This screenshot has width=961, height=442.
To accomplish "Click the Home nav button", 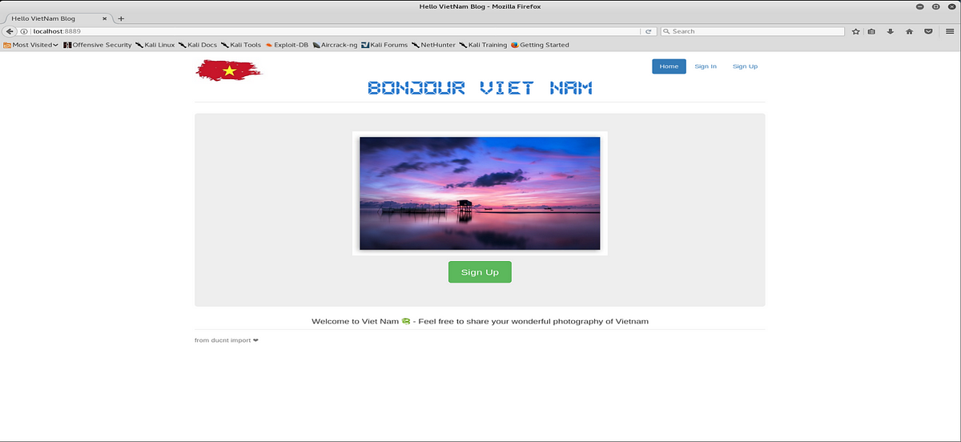I will coord(669,66).
